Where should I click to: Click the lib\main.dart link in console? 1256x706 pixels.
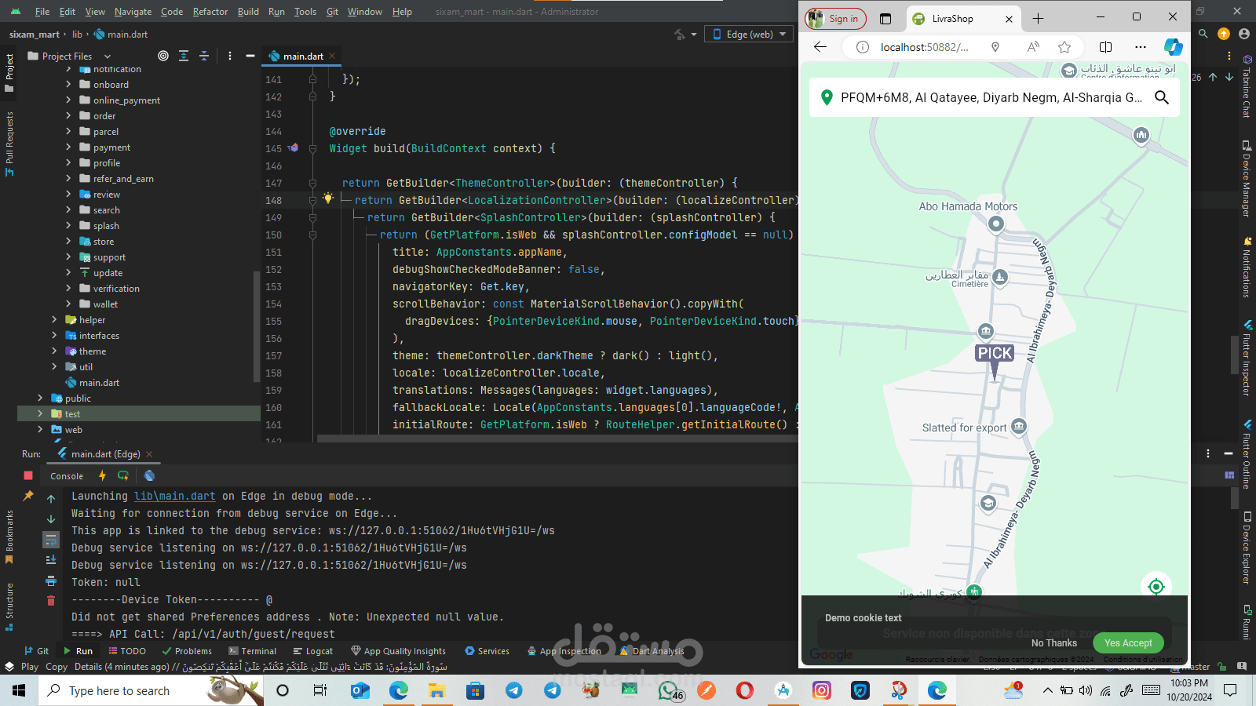click(x=174, y=496)
